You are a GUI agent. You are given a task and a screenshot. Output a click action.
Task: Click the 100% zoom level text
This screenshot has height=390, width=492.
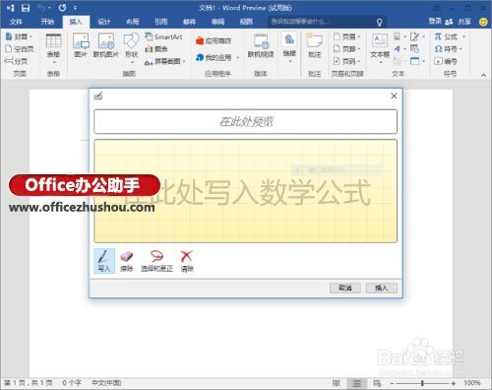pyautogui.click(x=472, y=383)
